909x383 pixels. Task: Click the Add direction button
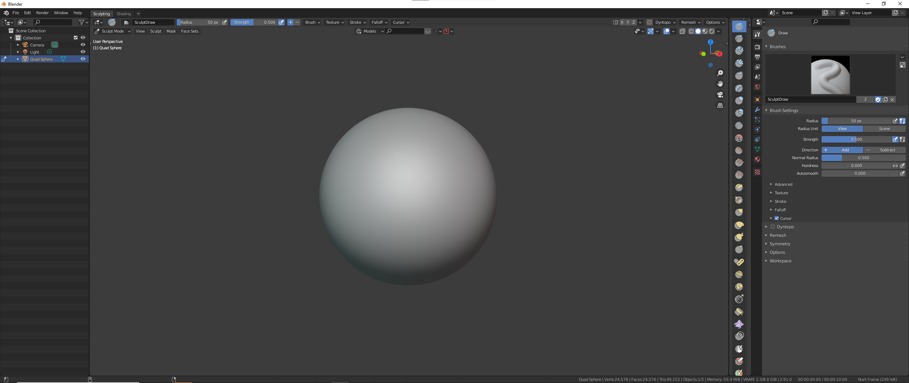[x=842, y=150]
